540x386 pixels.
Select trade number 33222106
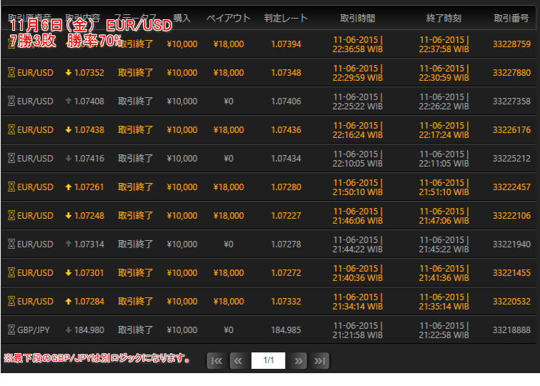click(511, 216)
